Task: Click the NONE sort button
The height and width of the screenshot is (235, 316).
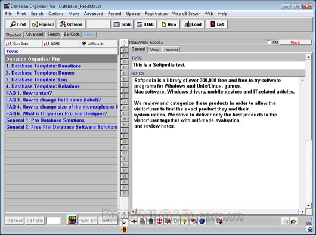Action: tap(61, 44)
